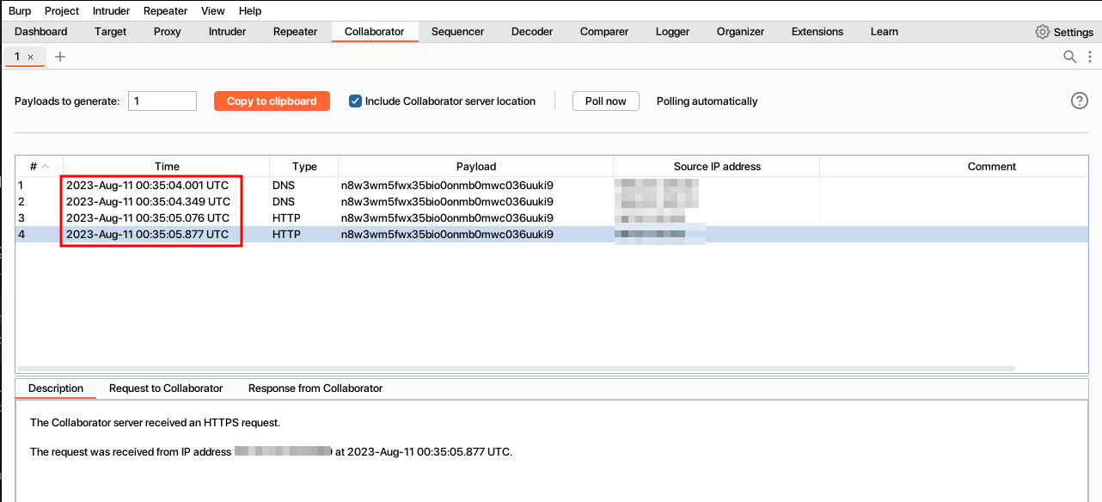Screen dimensions: 1102x502
Task: Switch to the Proxy tab
Action: pos(168,32)
